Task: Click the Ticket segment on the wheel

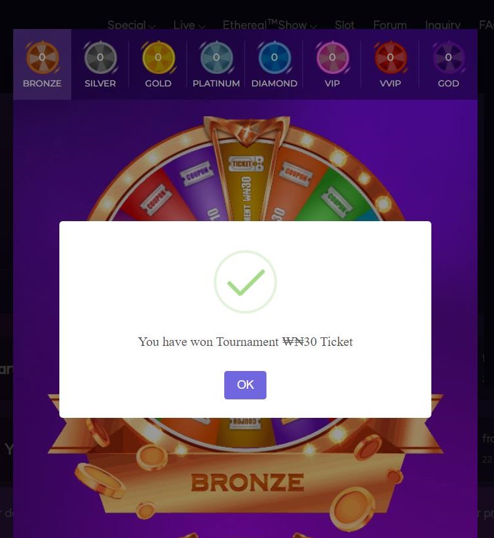Action: click(x=246, y=182)
